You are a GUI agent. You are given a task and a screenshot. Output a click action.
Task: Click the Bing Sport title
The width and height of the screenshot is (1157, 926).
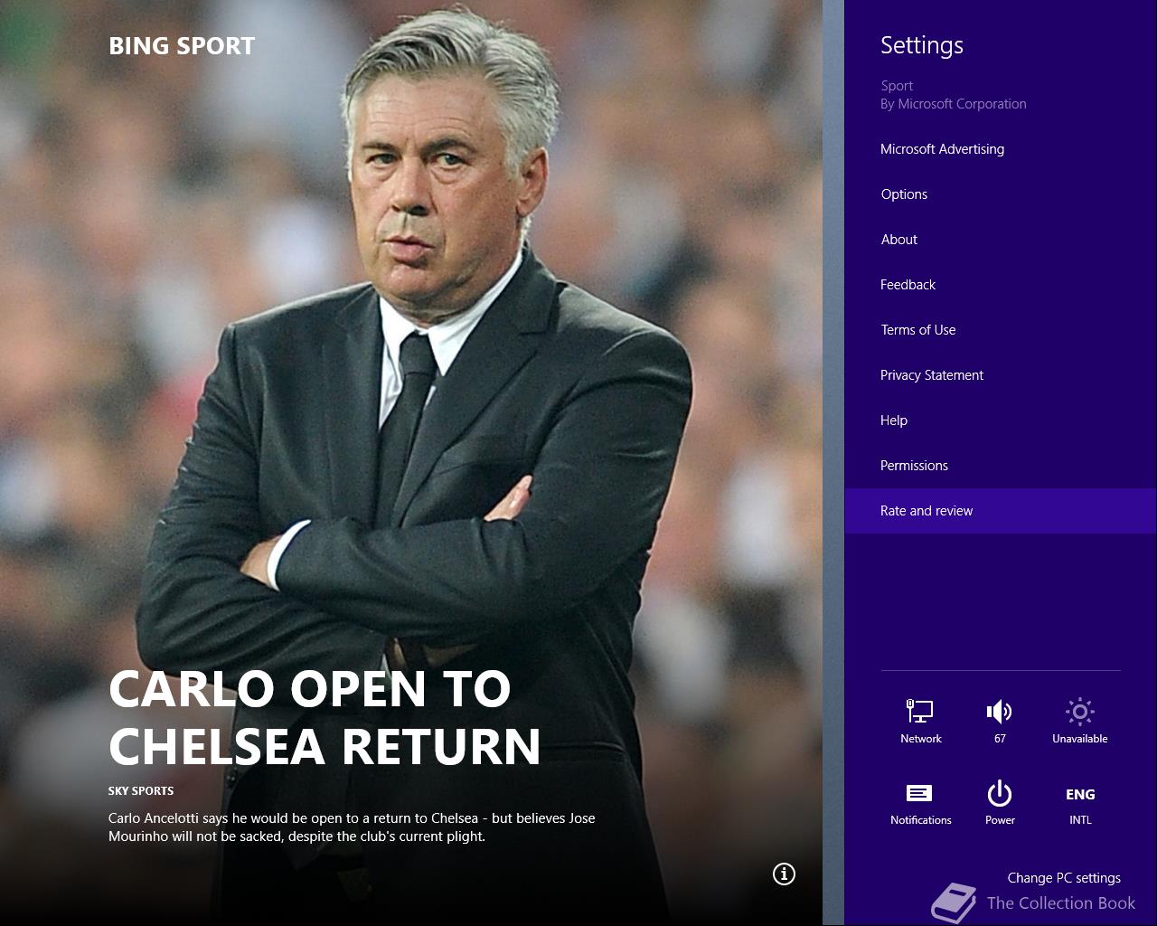pyautogui.click(x=182, y=46)
